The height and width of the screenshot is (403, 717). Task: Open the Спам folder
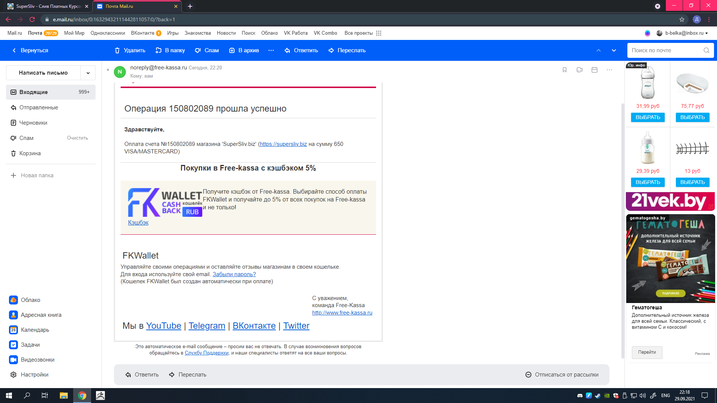27,138
